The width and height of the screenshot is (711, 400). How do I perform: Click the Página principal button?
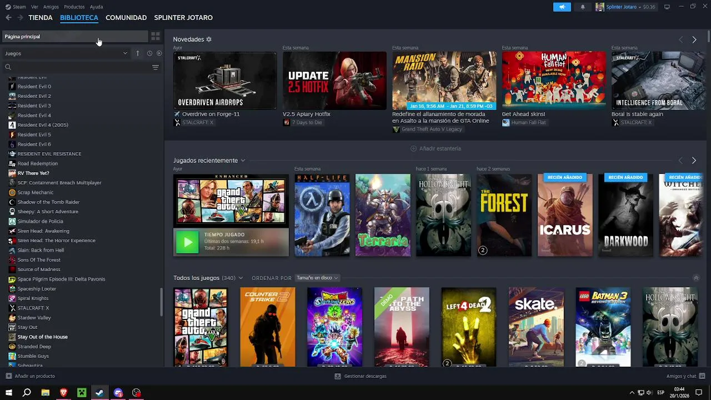pos(74,36)
